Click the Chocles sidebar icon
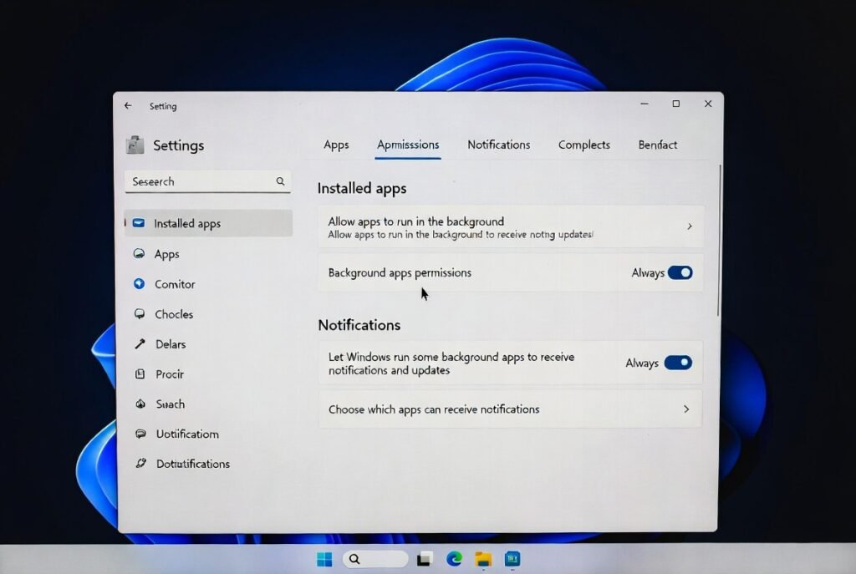The image size is (856, 574). (x=140, y=314)
